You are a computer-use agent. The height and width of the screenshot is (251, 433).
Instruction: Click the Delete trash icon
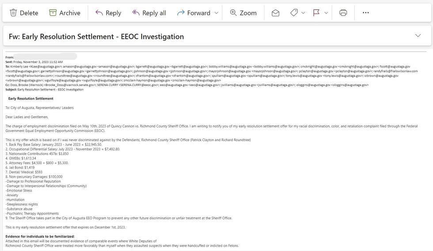click(14, 13)
